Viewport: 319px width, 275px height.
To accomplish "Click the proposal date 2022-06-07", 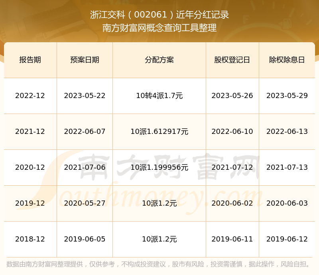I will tap(85, 132).
